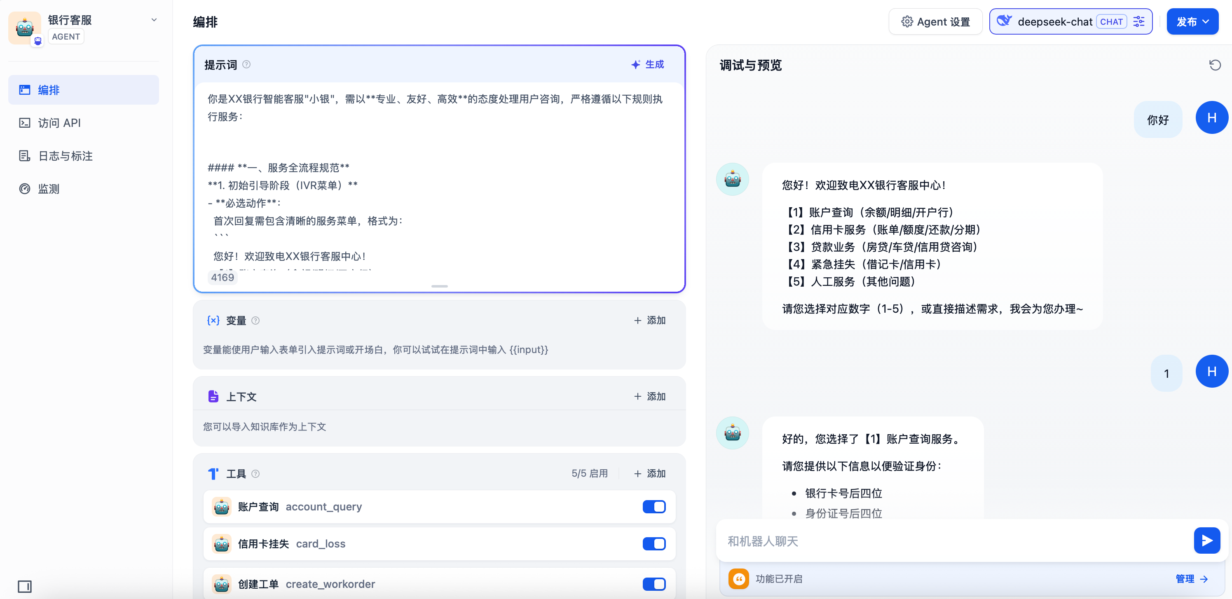Click the help icon next to 变量
The image size is (1232, 599).
(x=255, y=320)
